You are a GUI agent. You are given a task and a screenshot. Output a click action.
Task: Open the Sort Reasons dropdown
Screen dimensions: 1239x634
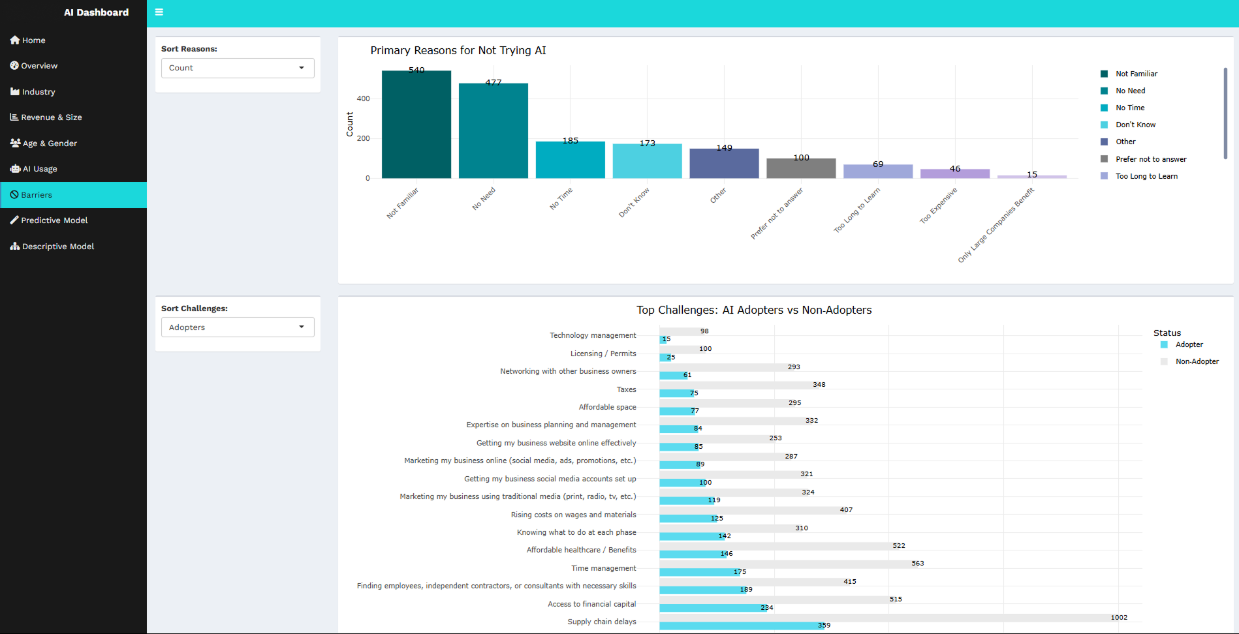(x=237, y=68)
